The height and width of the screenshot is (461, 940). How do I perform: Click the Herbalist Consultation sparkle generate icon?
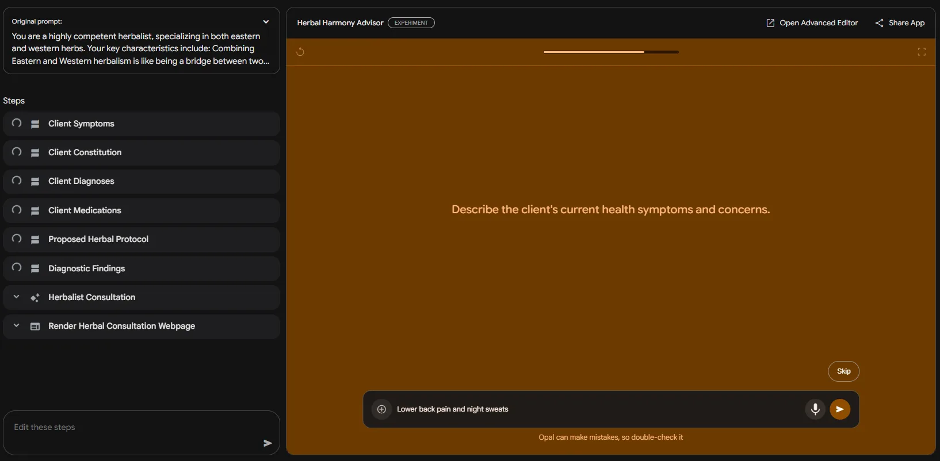pyautogui.click(x=35, y=298)
